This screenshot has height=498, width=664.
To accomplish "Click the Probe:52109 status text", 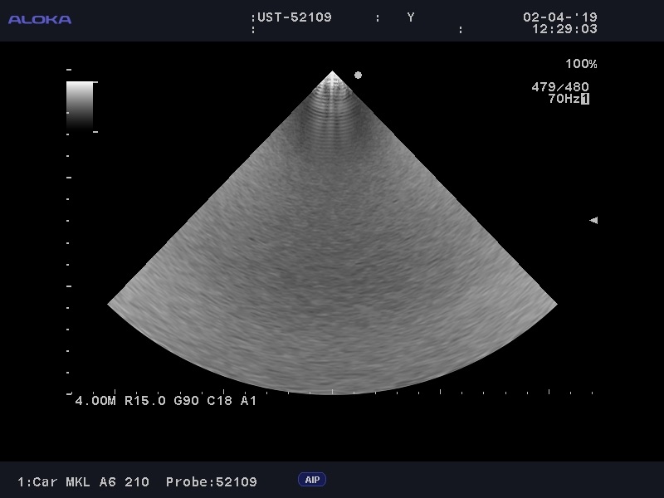I will click(212, 482).
